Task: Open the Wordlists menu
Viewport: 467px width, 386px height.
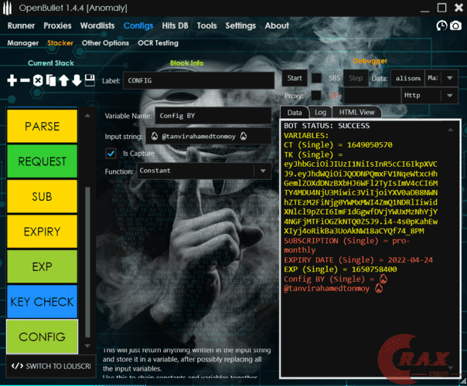Action: pyautogui.click(x=99, y=25)
